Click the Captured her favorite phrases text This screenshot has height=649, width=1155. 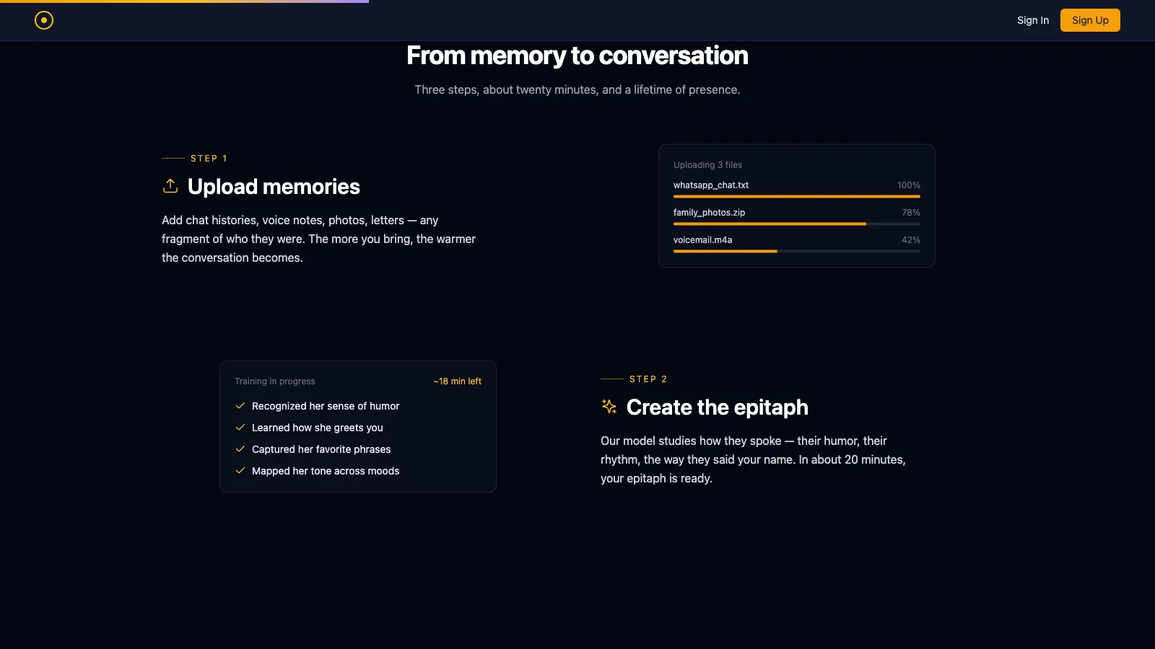[321, 449]
